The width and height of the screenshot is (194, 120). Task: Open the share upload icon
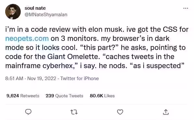coord(166,112)
